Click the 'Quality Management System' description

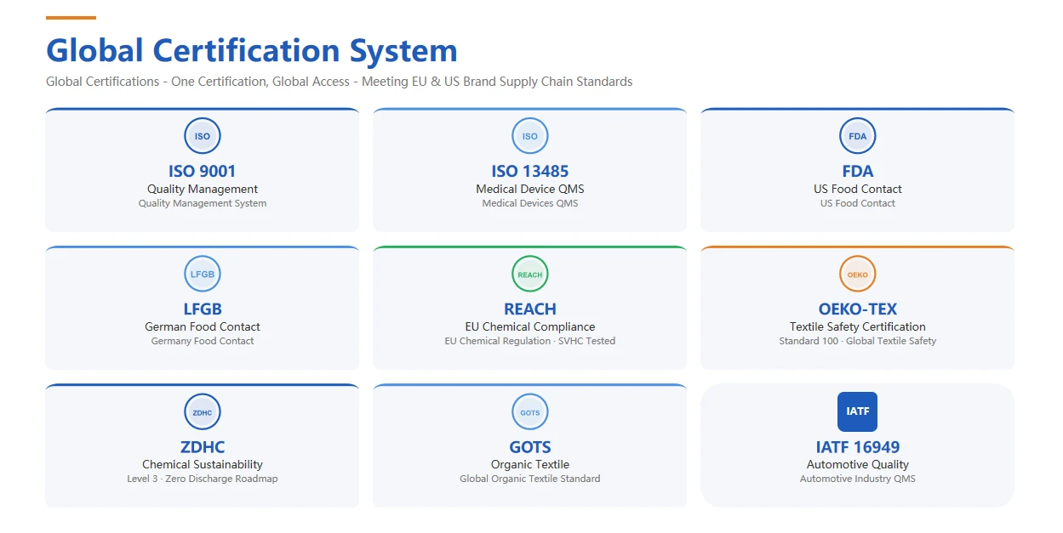(203, 203)
